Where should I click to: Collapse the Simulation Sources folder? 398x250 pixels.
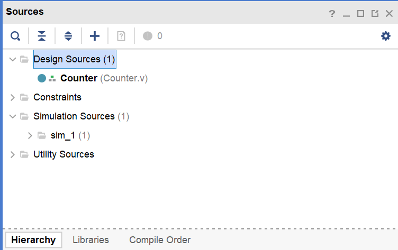[x=13, y=116]
